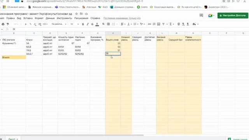
Task: Select the cell with value 23
Action: [113, 43]
